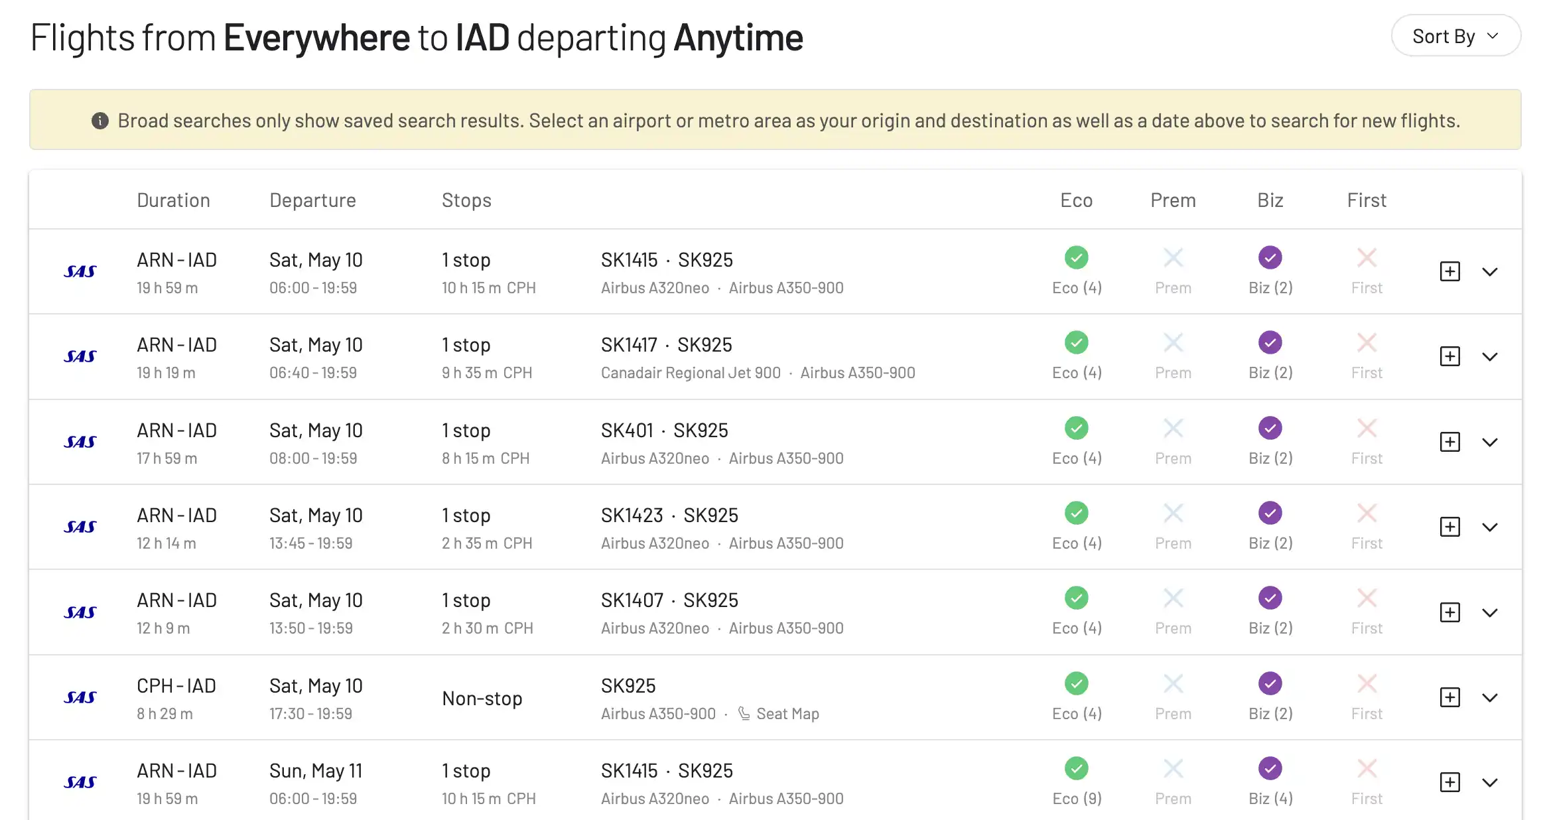Select Eco (4) green check on SK1423 row
The image size is (1543, 820).
1076,513
